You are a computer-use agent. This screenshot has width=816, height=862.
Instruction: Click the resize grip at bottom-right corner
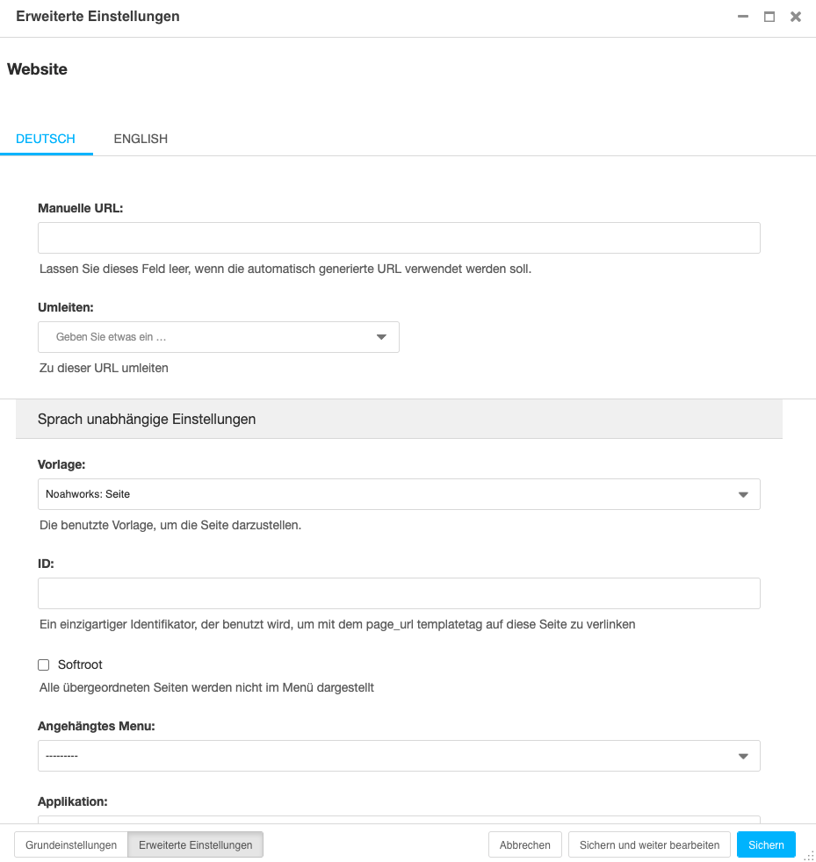point(810,855)
